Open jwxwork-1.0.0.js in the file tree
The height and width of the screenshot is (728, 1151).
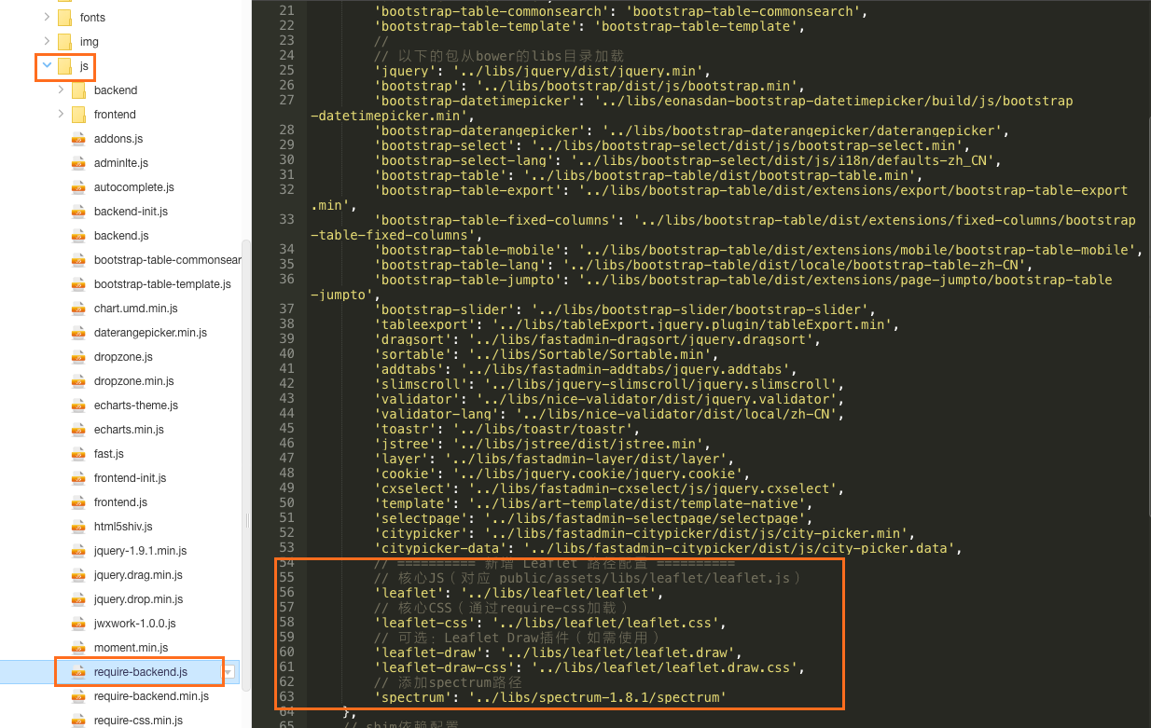135,624
